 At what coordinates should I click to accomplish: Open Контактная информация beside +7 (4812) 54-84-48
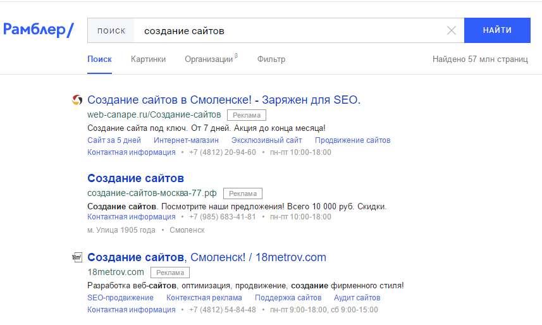tap(132, 310)
